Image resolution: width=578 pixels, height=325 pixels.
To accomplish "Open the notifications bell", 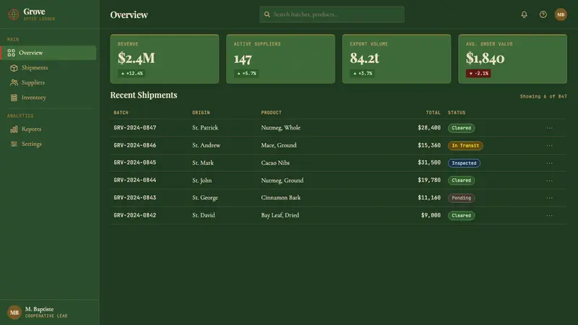I will click(524, 14).
